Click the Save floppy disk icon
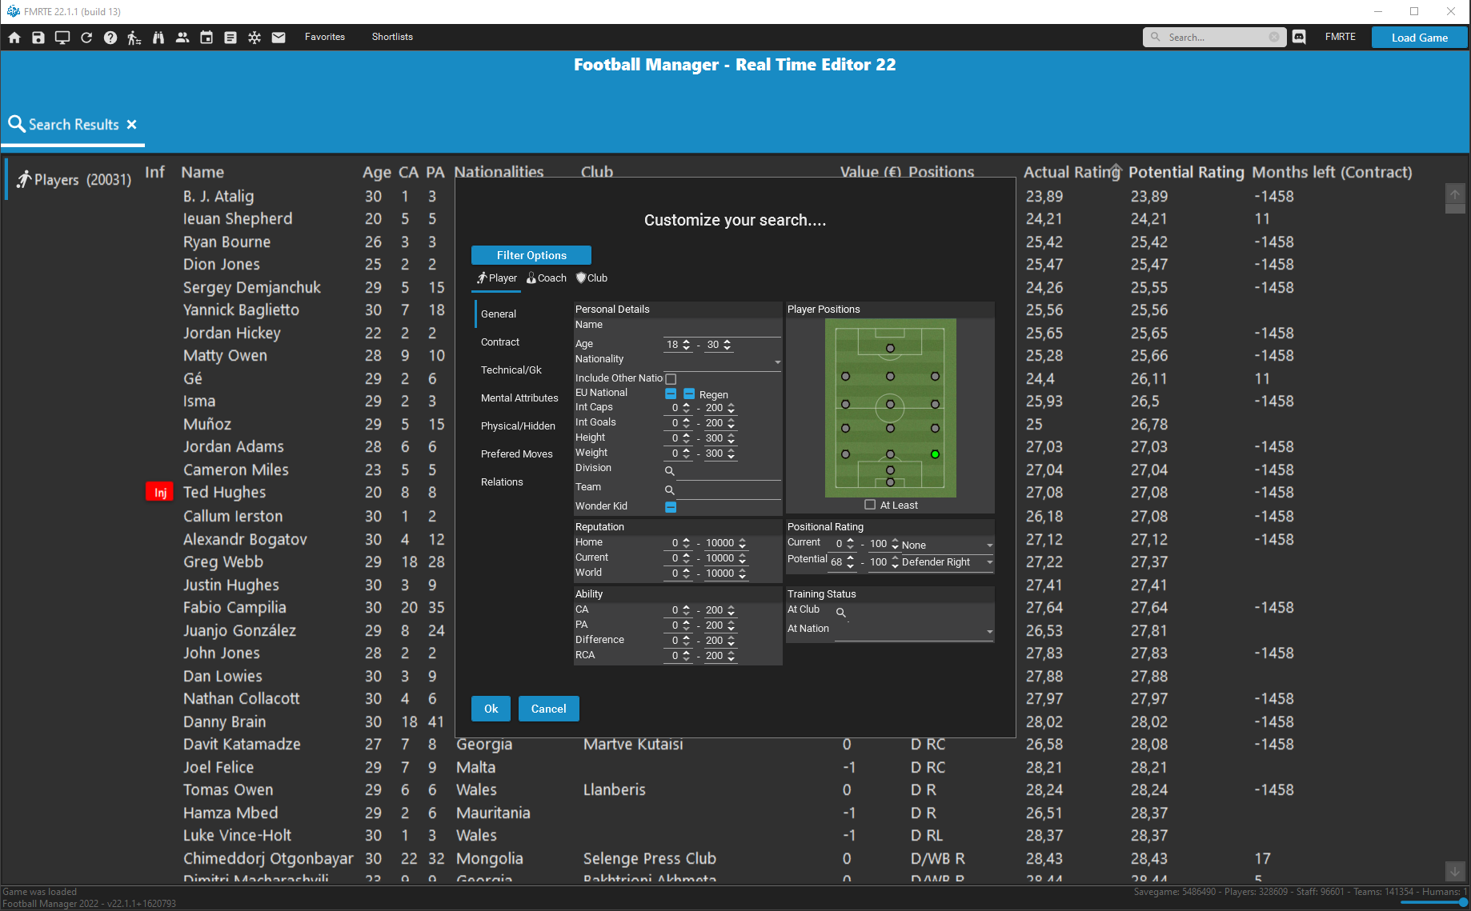This screenshot has width=1471, height=911. tap(38, 38)
